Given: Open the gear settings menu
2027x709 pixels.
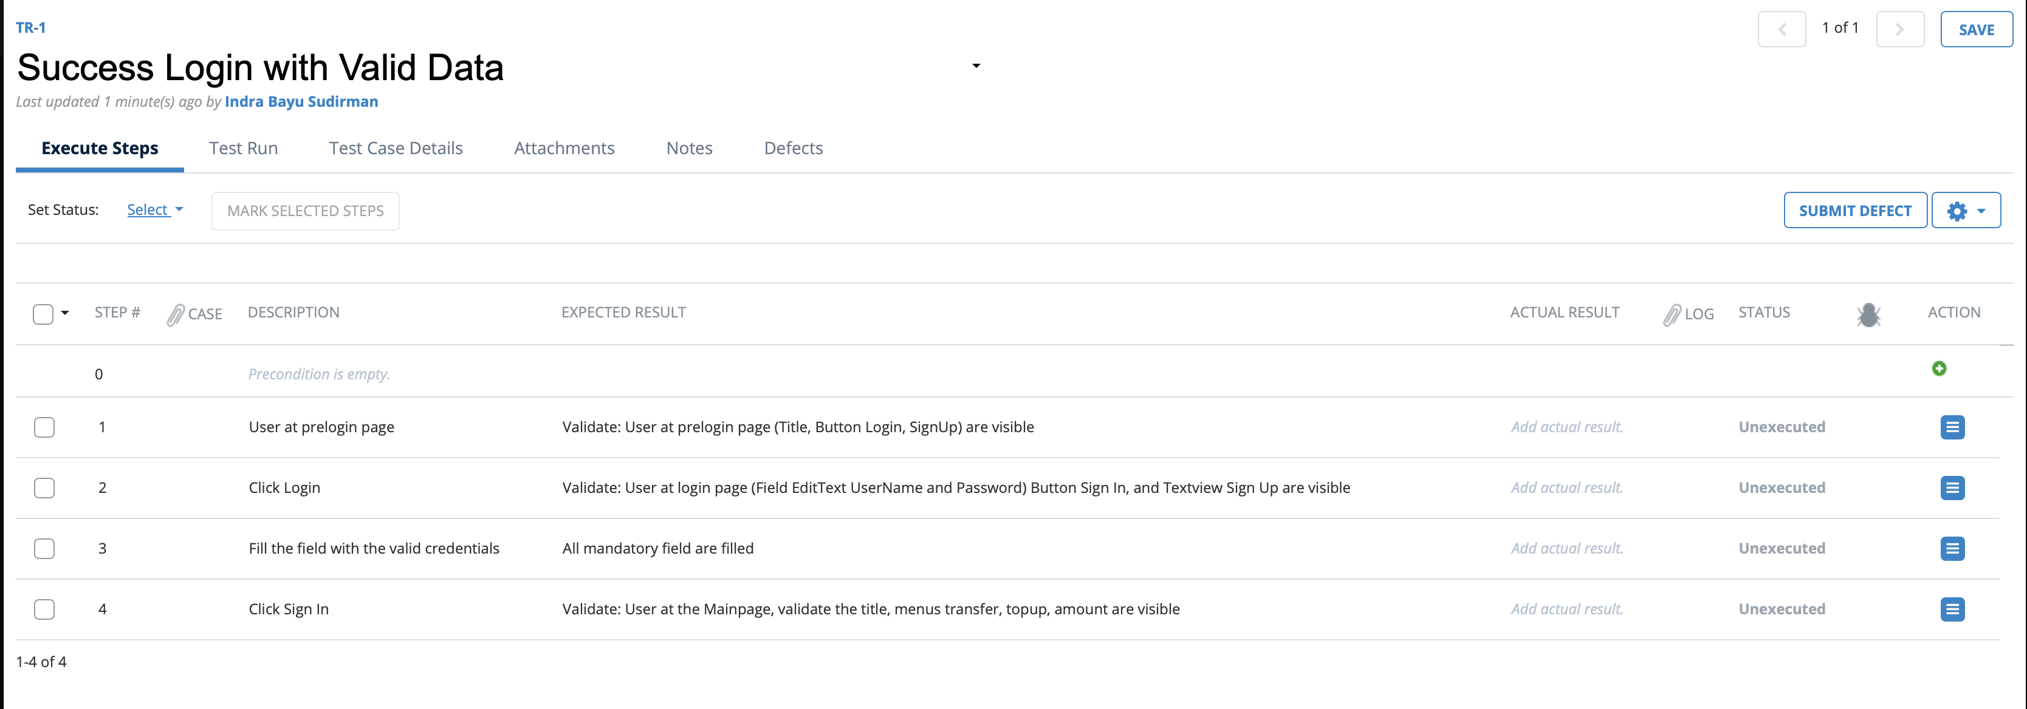Looking at the screenshot, I should (1965, 211).
